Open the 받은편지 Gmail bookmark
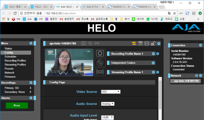 [x=67, y=19]
